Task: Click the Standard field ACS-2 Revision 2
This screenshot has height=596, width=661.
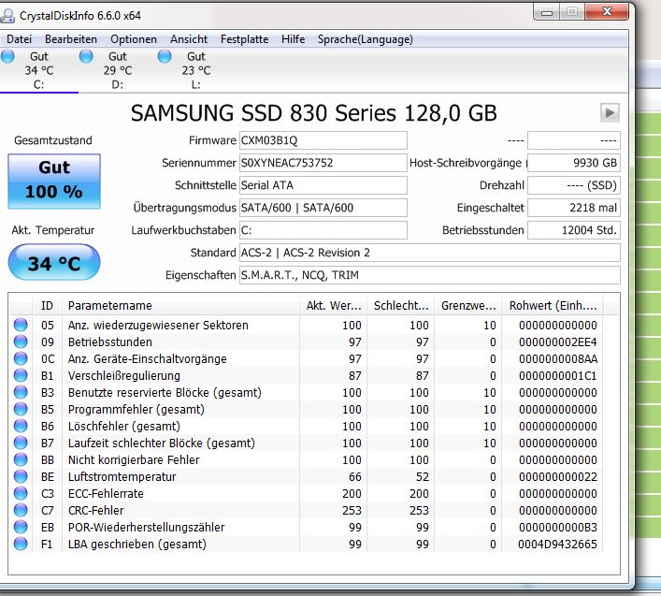Action: tap(429, 253)
